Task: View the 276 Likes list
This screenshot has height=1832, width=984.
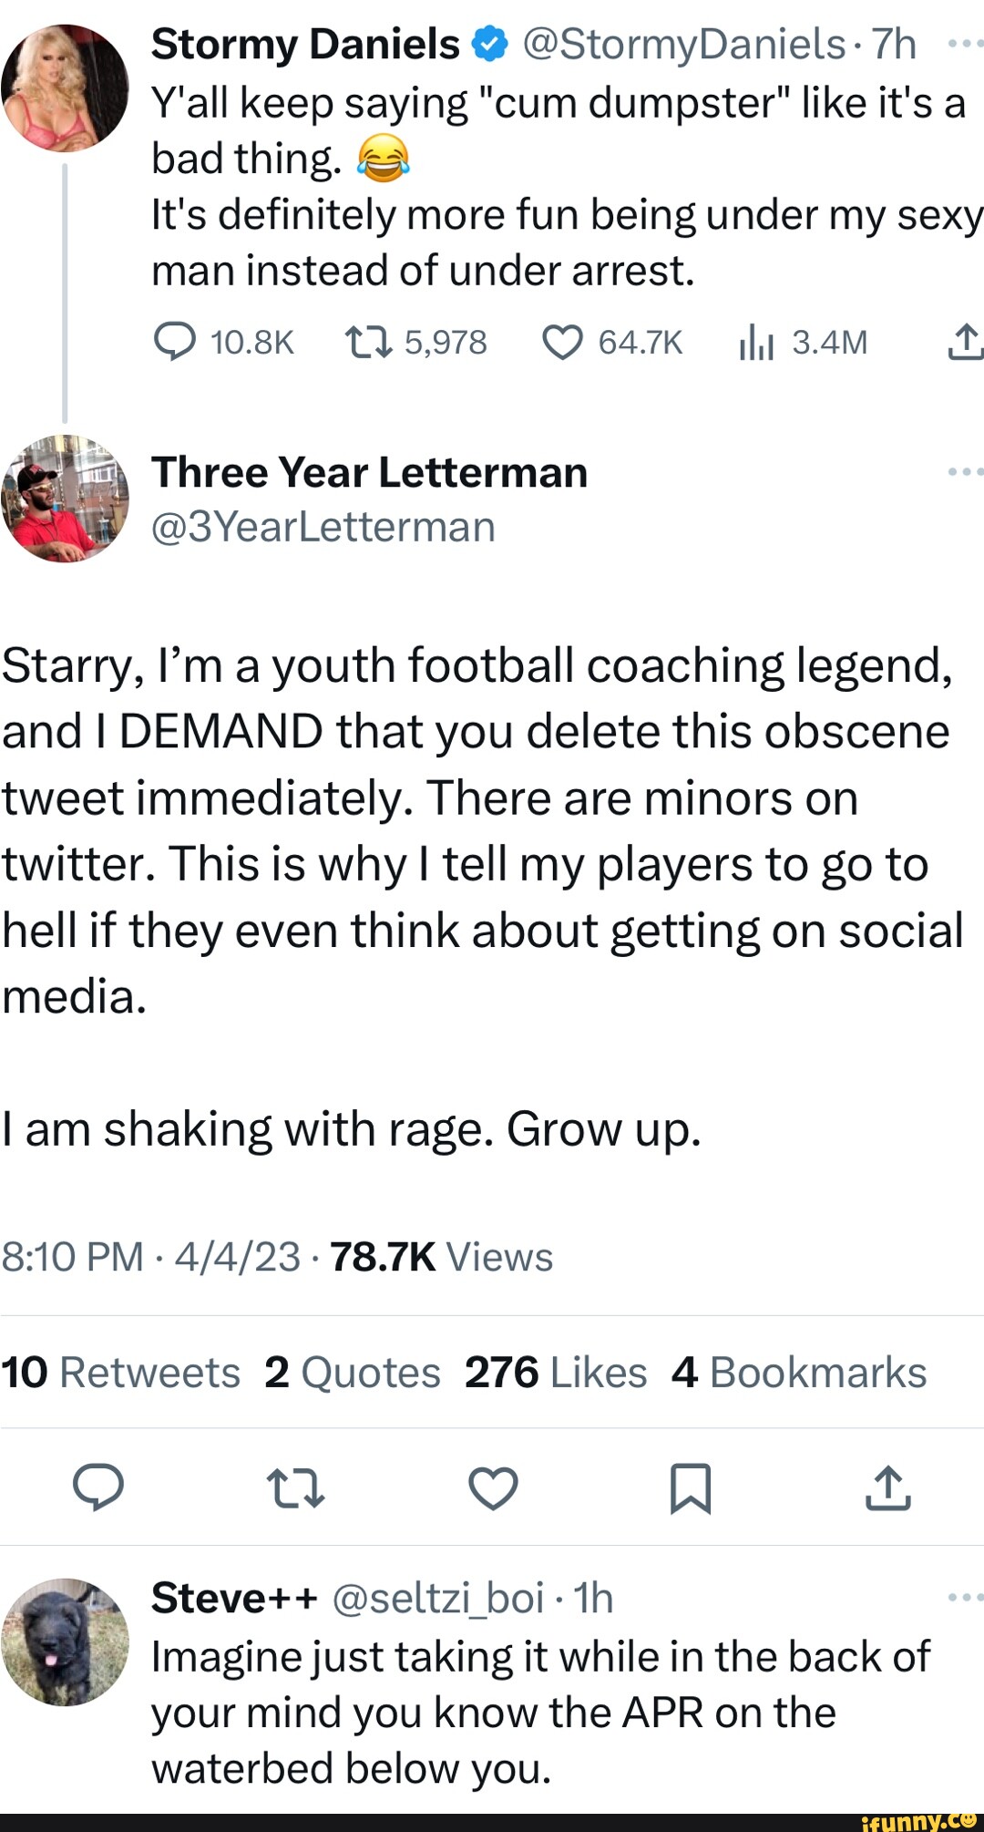Action: coord(556,1372)
